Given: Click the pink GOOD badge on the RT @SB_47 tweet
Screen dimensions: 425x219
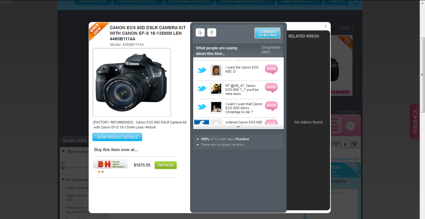Looking at the screenshot, I should pyautogui.click(x=271, y=87).
